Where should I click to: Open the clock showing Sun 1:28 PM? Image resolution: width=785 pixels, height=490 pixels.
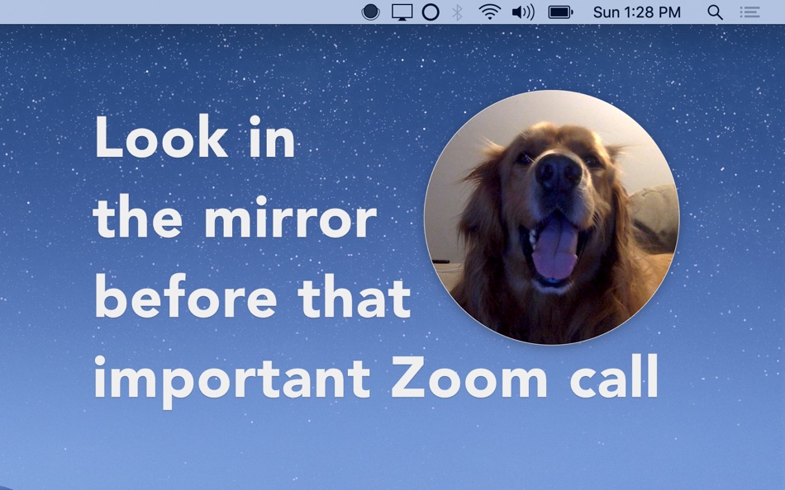coord(637,12)
